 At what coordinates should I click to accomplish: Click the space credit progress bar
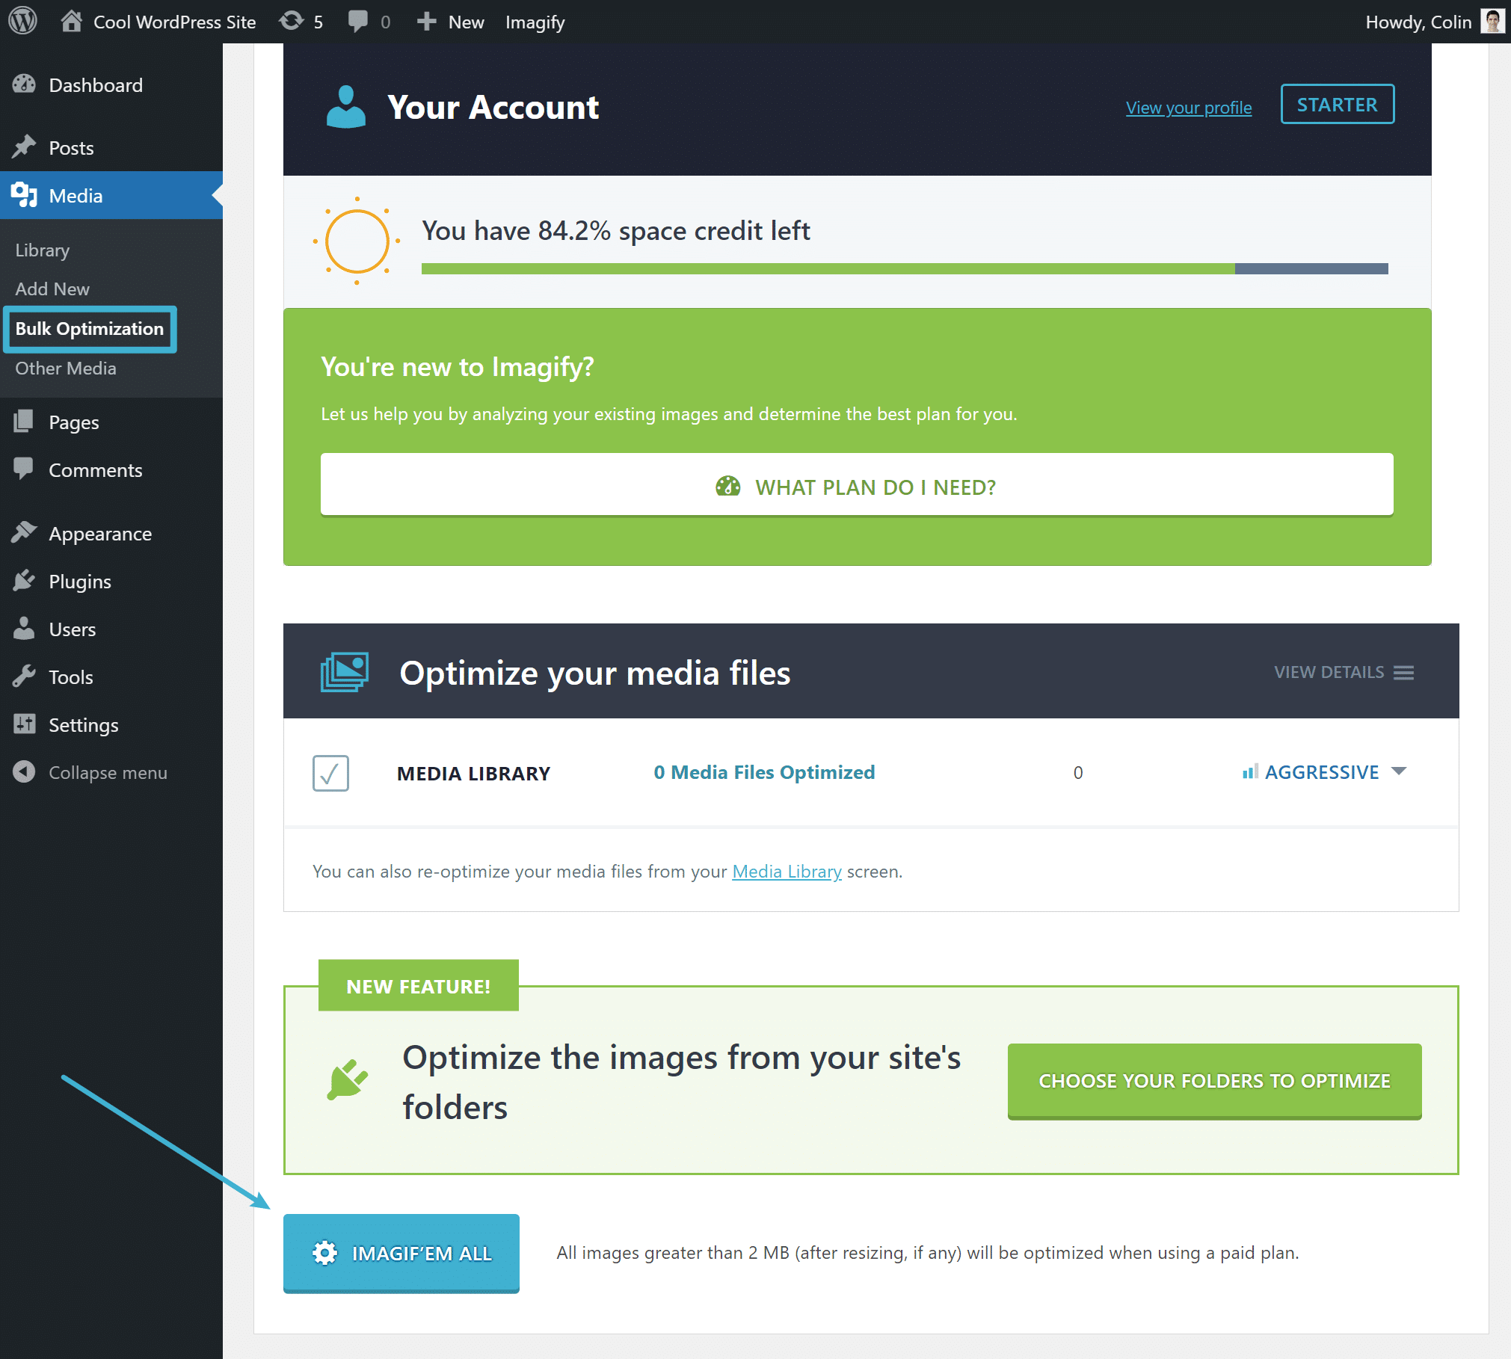click(x=905, y=268)
